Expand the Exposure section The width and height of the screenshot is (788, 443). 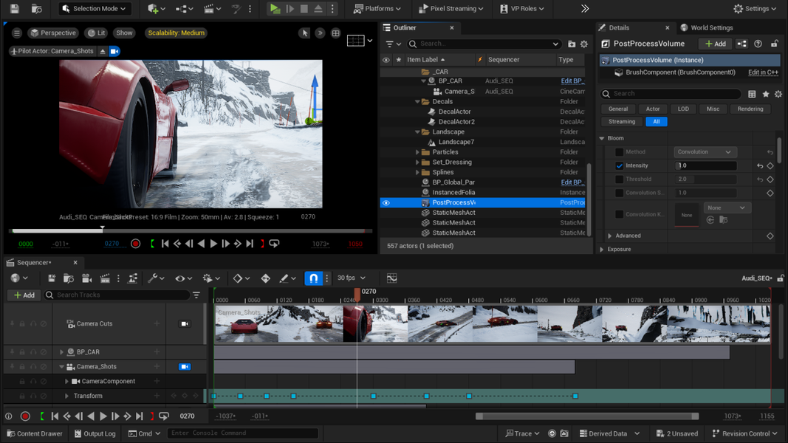coord(602,249)
